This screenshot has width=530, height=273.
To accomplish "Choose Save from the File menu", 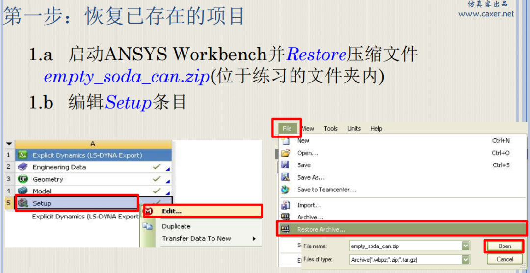I will tap(304, 165).
